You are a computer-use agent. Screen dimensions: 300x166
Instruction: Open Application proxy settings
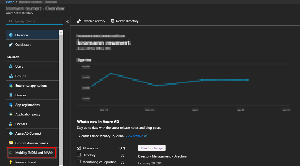coord(32,114)
